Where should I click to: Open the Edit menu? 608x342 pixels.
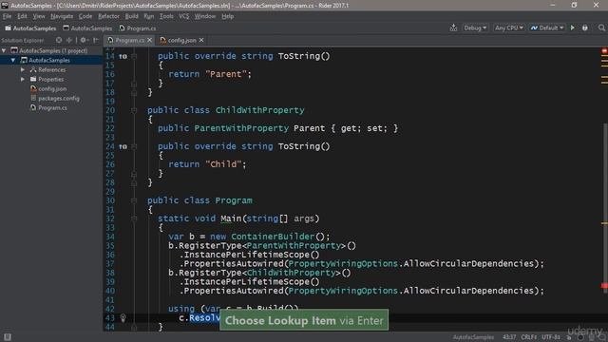pyautogui.click(x=22, y=16)
